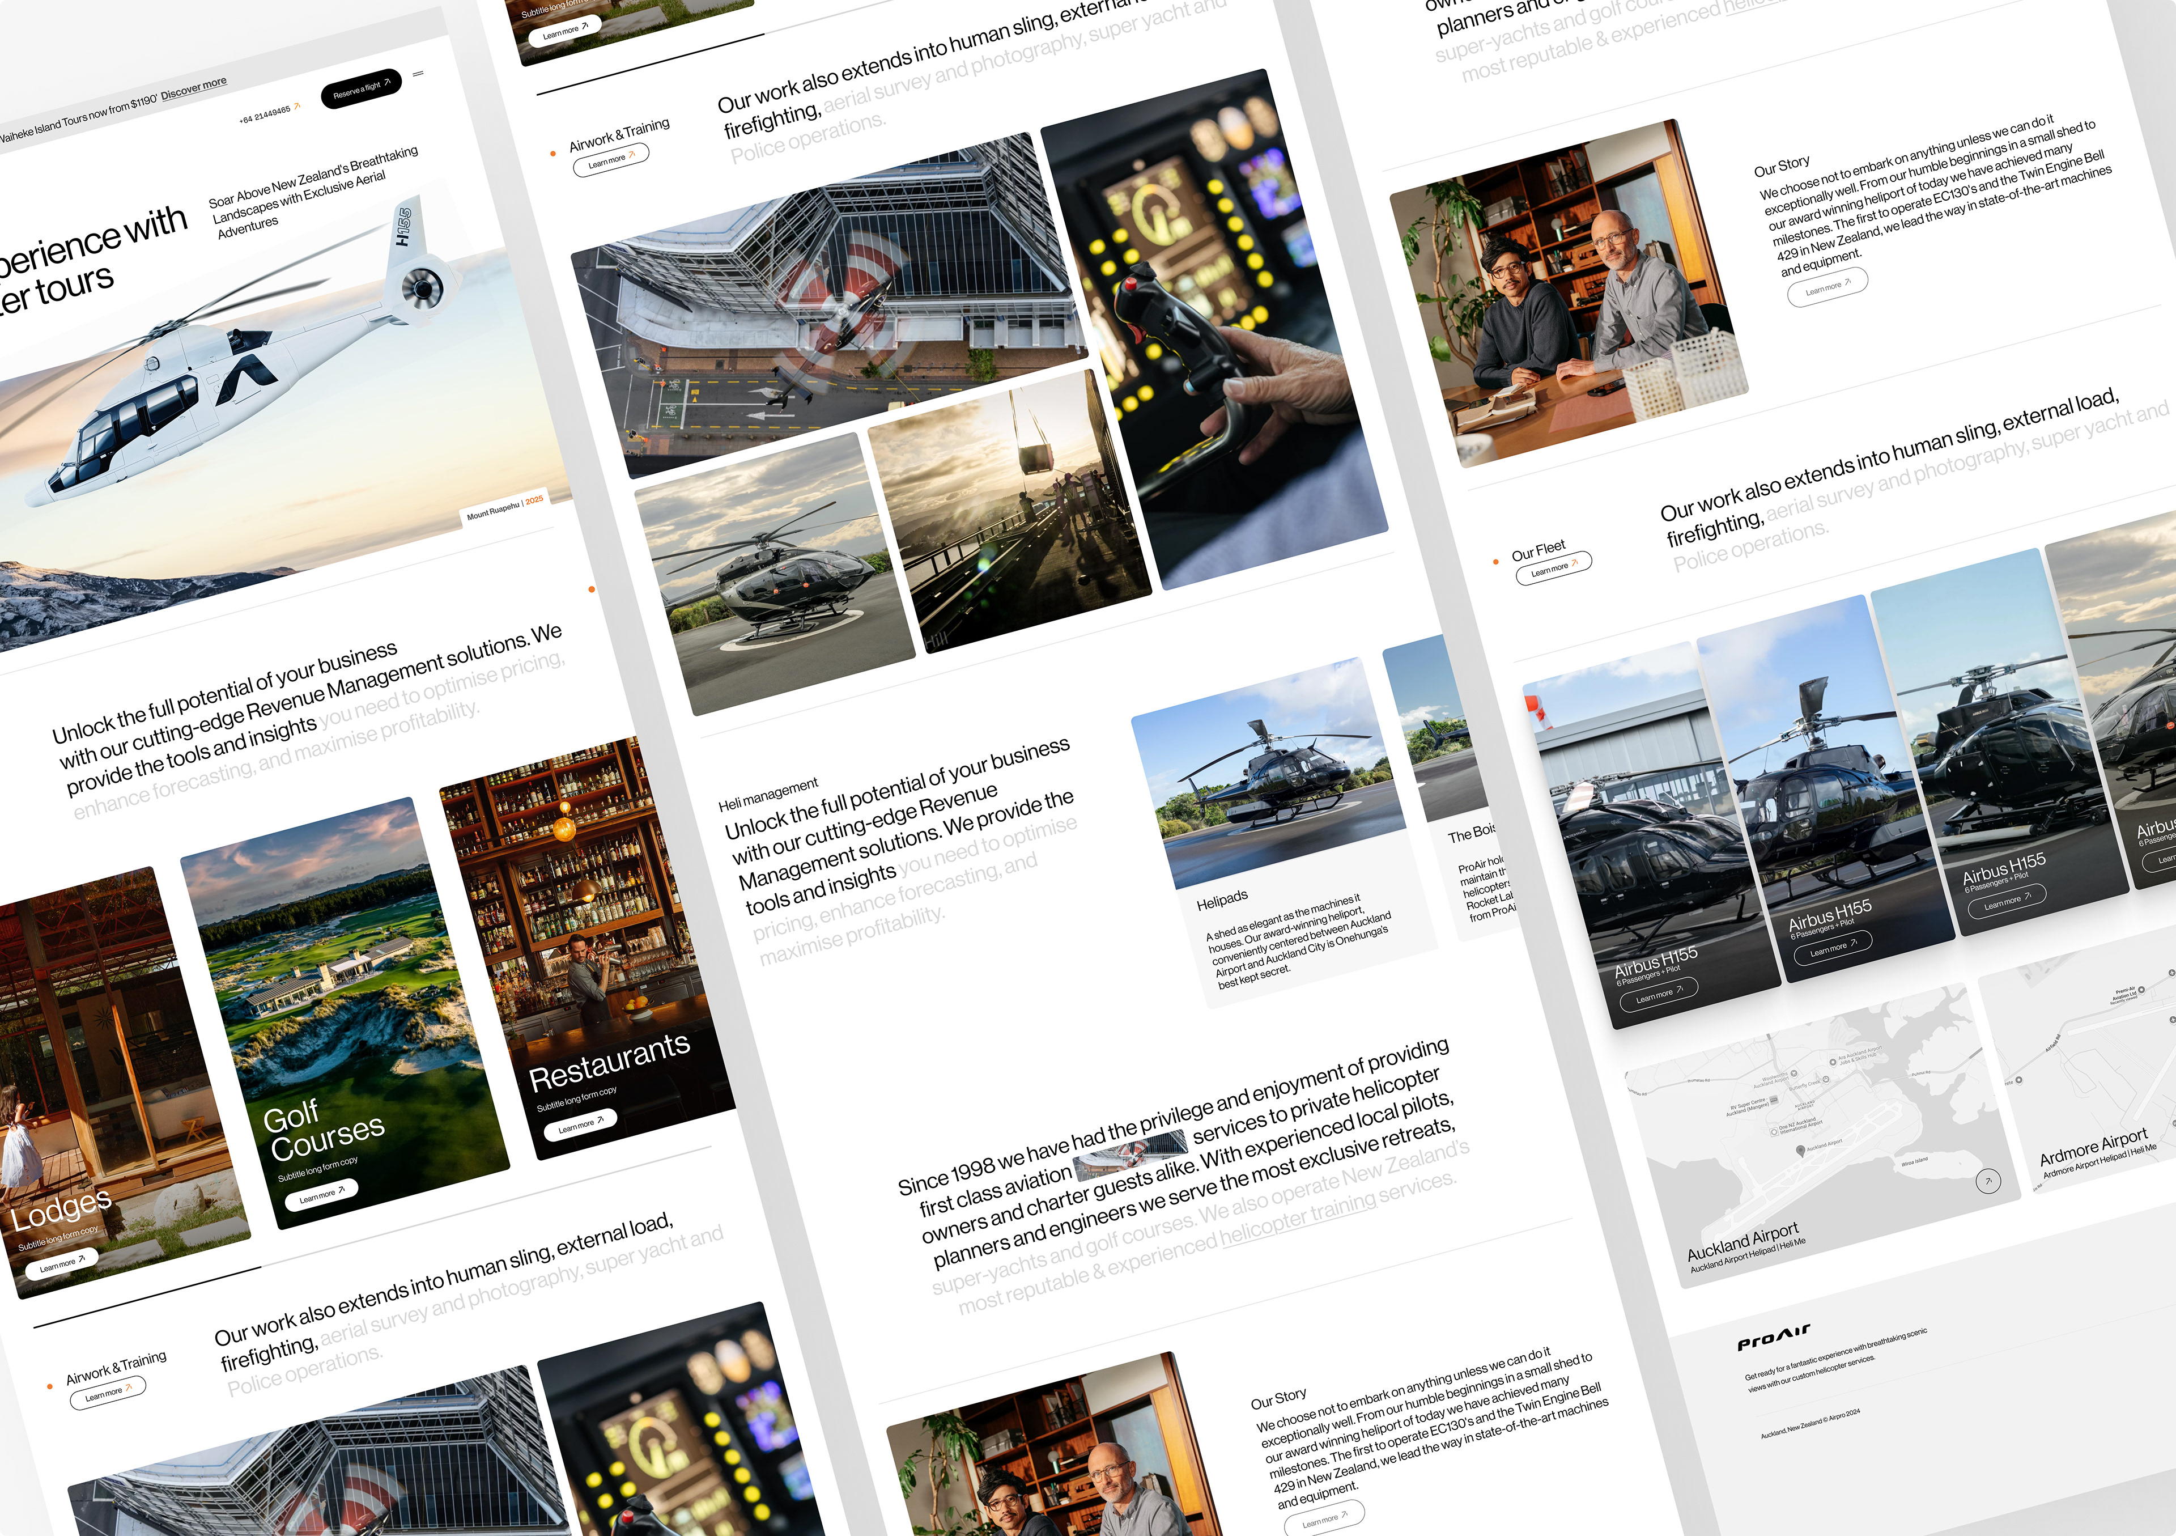Screen dimensions: 2176x1536
Task: Click Learn more under Our Fleet heading
Action: 1553,568
